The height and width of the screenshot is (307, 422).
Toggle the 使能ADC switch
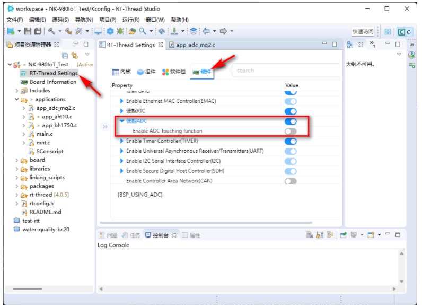click(291, 121)
